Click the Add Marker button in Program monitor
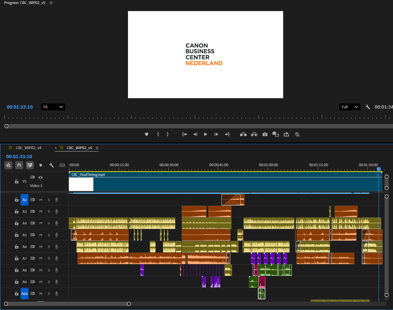393x310 pixels. click(x=146, y=134)
